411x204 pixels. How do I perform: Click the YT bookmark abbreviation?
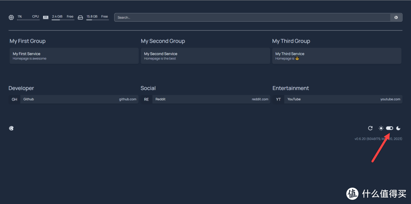coord(278,99)
